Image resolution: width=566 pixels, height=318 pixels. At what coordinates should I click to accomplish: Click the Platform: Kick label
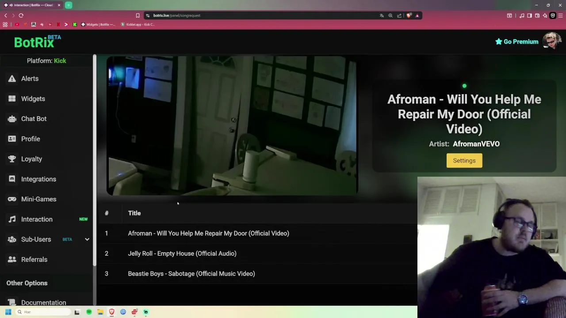(46, 61)
